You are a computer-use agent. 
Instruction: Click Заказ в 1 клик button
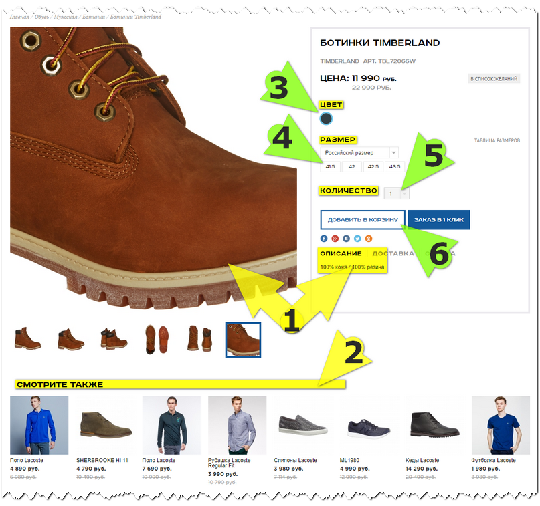pos(439,219)
